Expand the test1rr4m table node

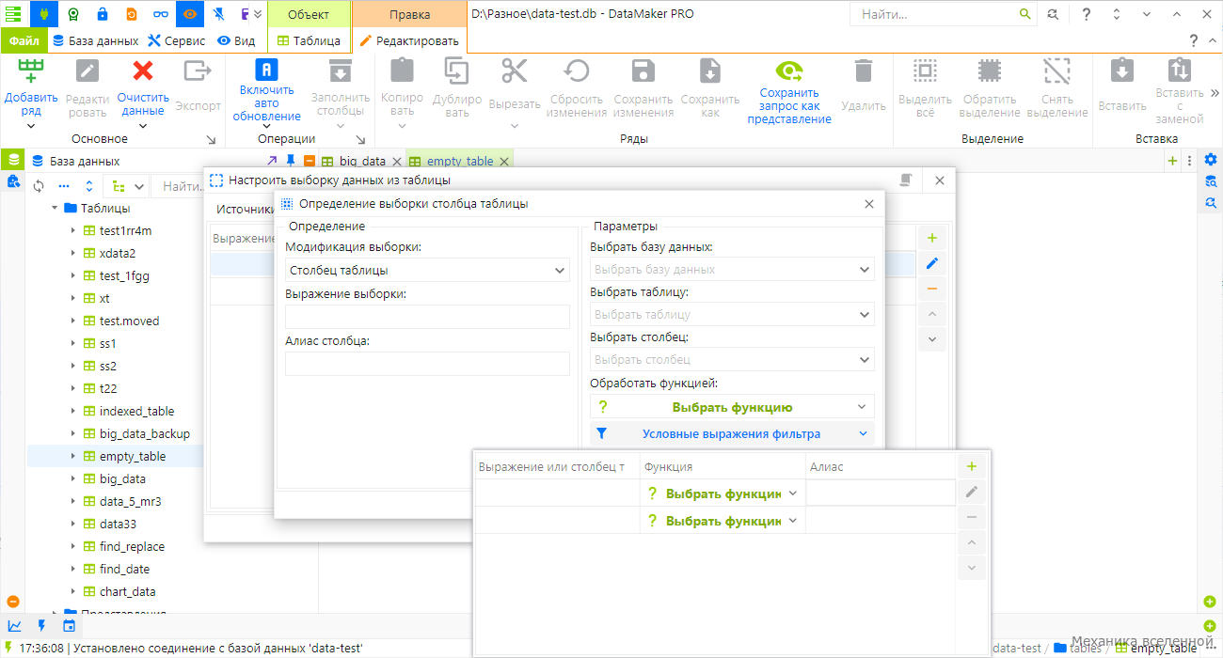coord(72,231)
